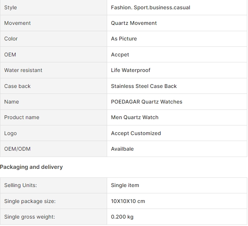This screenshot has width=248, height=226.
Task: Click the 'Water resistant' label
Action: 23,70
